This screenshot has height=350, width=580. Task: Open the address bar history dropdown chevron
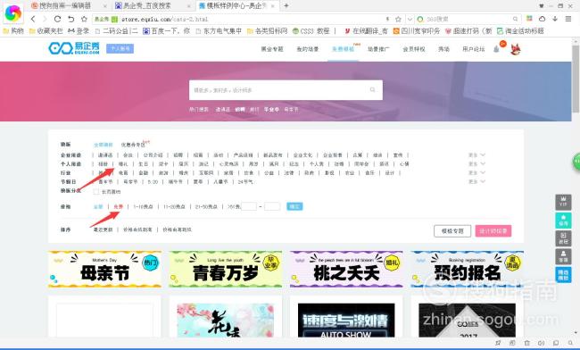tap(410, 19)
